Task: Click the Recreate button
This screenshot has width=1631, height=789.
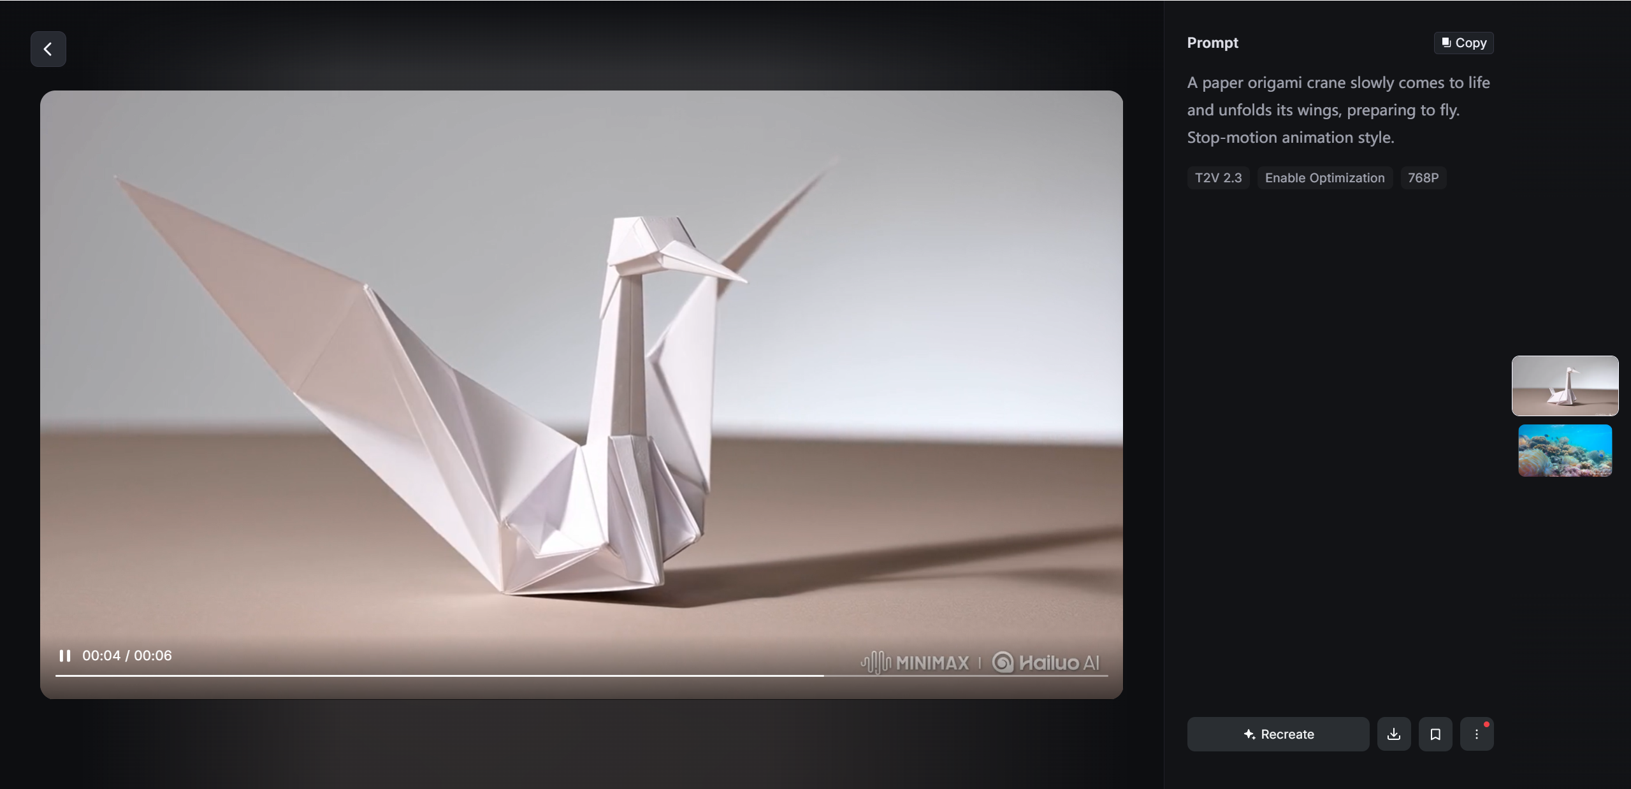Action: [1277, 734]
